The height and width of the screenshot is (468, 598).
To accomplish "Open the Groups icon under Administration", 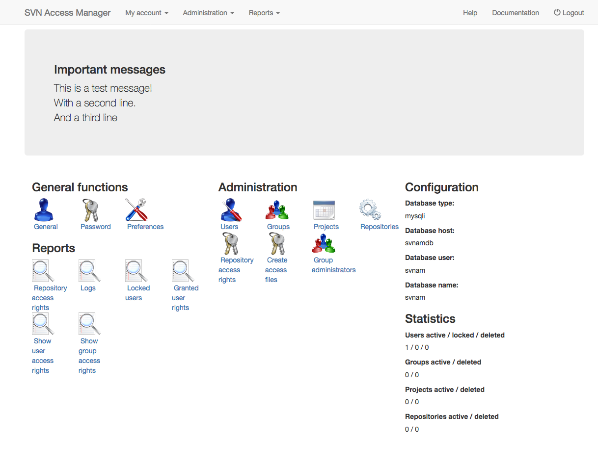I will pos(277,210).
